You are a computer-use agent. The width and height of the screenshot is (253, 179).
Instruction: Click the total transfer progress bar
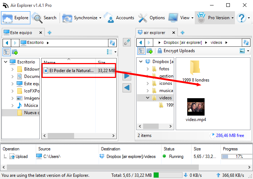pos(168,175)
